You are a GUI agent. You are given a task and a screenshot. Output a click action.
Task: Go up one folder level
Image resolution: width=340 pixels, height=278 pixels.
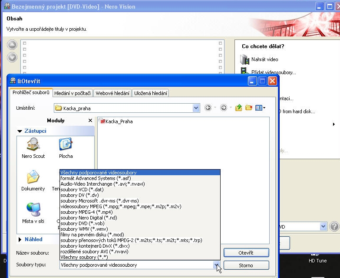click(x=238, y=108)
